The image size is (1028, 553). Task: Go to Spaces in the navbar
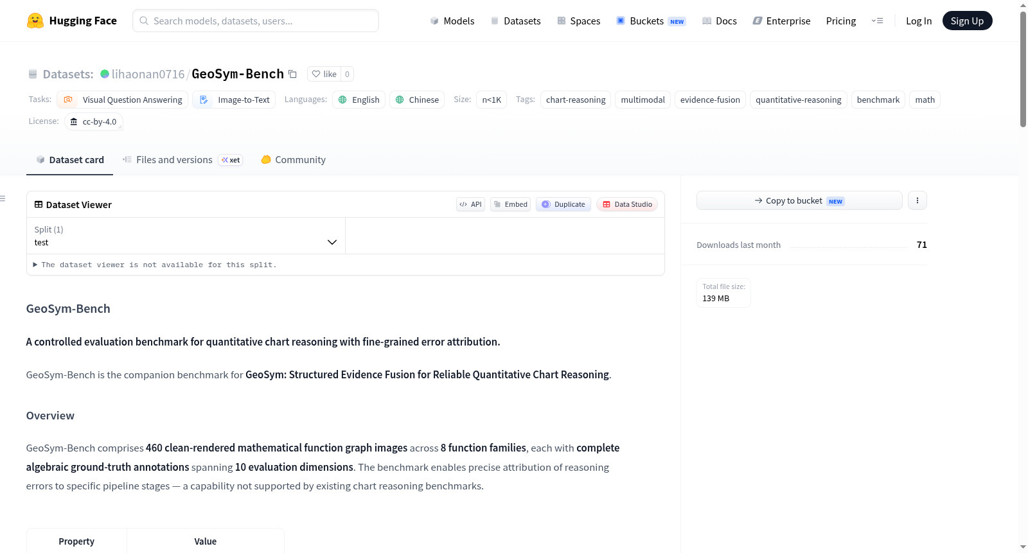click(579, 21)
